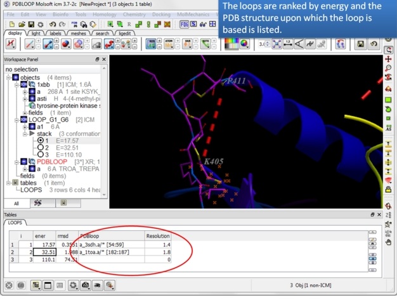Toggle the wire representation display icon

click(29, 44)
